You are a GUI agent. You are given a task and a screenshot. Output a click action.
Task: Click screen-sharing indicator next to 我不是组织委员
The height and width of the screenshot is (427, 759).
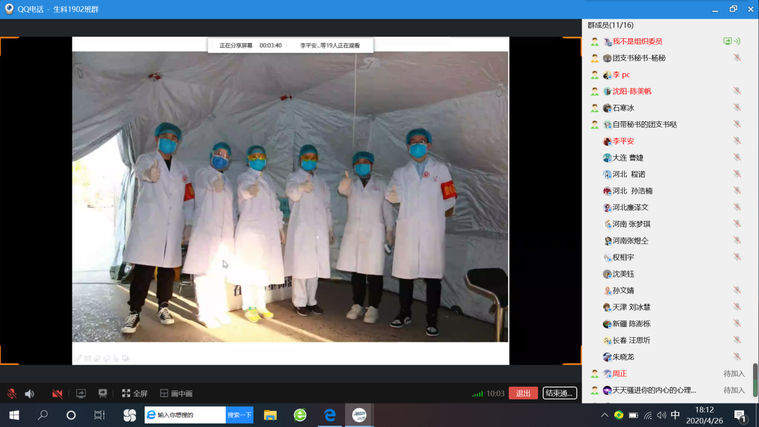click(x=728, y=41)
